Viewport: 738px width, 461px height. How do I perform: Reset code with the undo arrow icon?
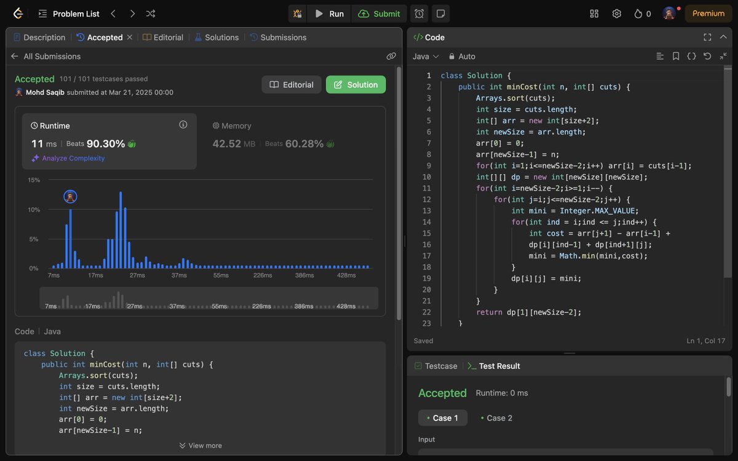pyautogui.click(x=707, y=56)
